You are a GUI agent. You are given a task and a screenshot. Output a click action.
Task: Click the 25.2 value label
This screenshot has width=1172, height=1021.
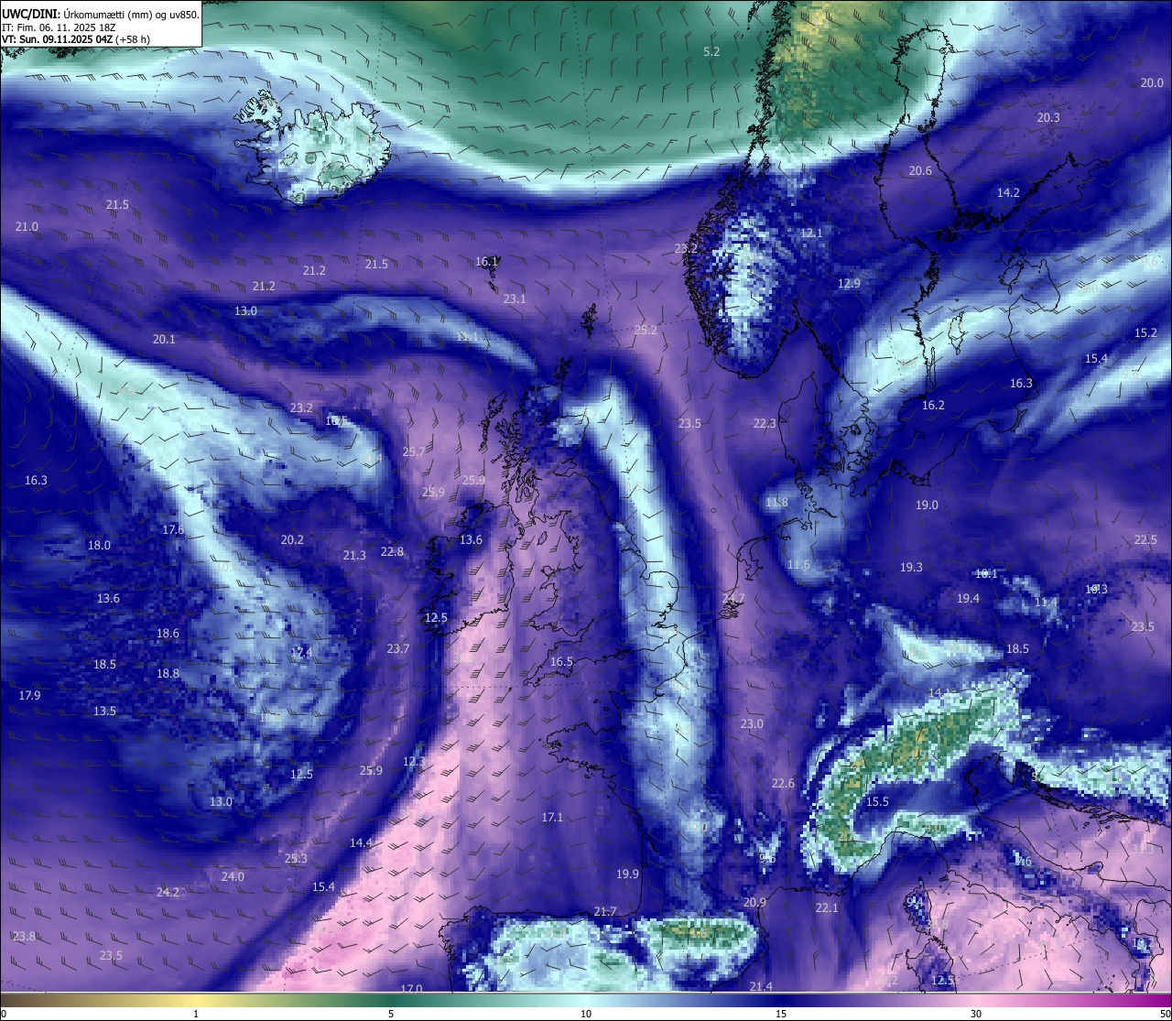pyautogui.click(x=646, y=331)
